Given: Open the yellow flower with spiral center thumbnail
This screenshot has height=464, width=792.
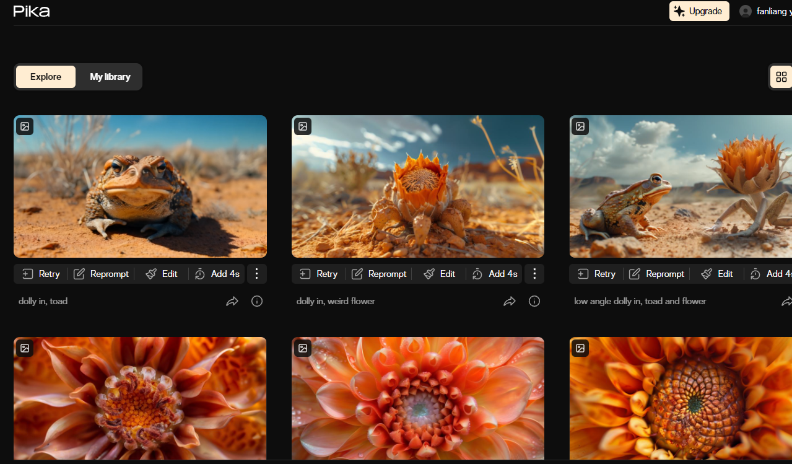Looking at the screenshot, I should pyautogui.click(x=681, y=398).
